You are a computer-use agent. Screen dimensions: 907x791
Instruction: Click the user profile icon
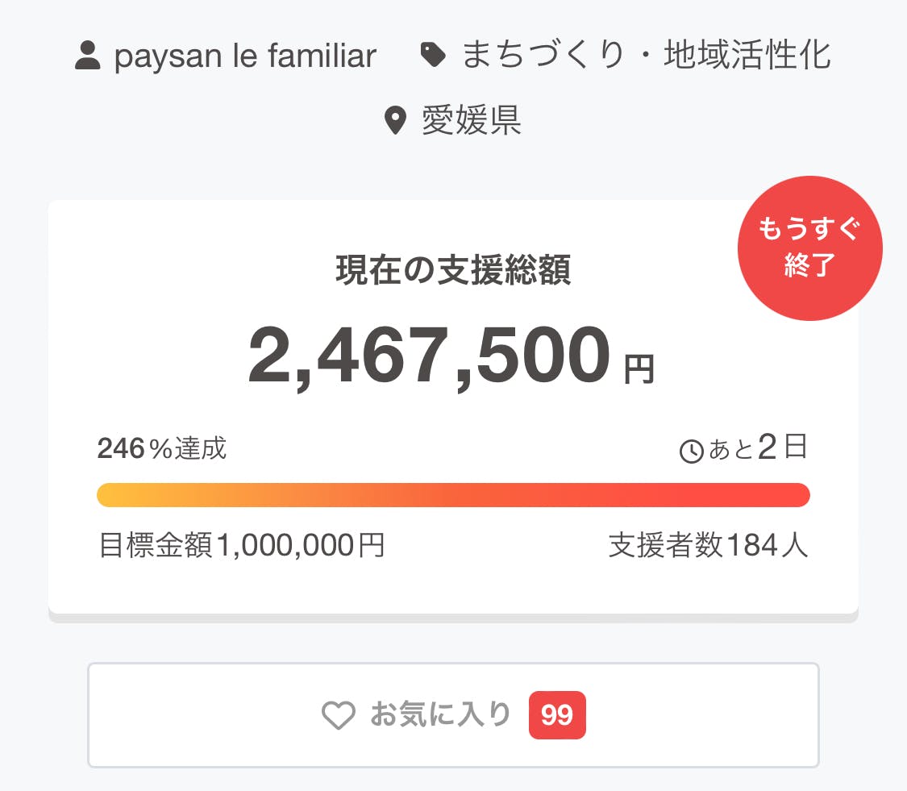[87, 56]
